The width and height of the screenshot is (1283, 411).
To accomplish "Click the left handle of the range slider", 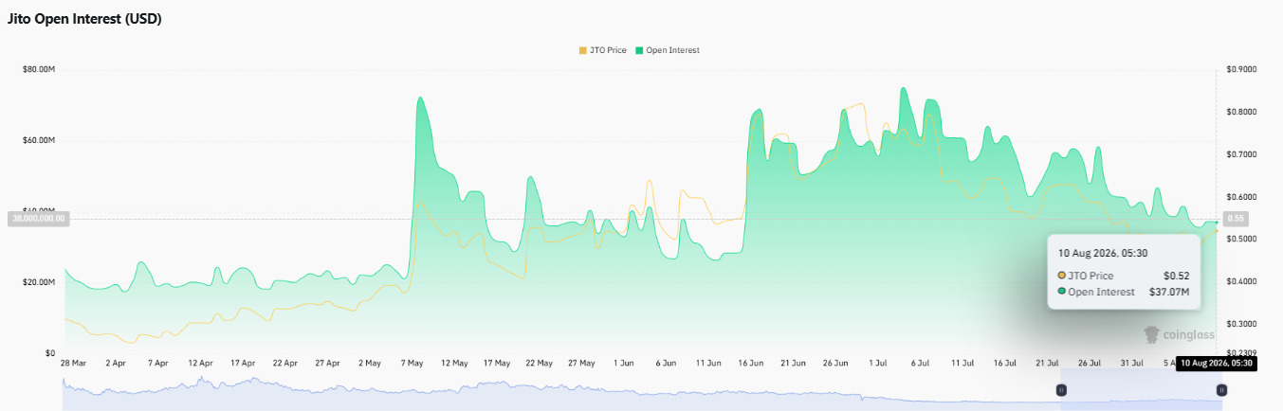I will pyautogui.click(x=1061, y=389).
